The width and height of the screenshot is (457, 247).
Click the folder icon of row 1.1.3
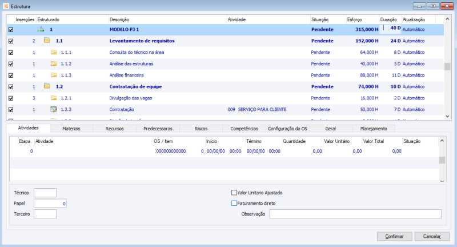tap(54, 75)
